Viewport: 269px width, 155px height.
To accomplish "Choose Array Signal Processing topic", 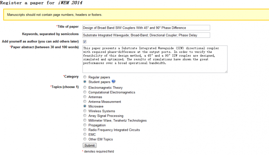I will 85,115.
